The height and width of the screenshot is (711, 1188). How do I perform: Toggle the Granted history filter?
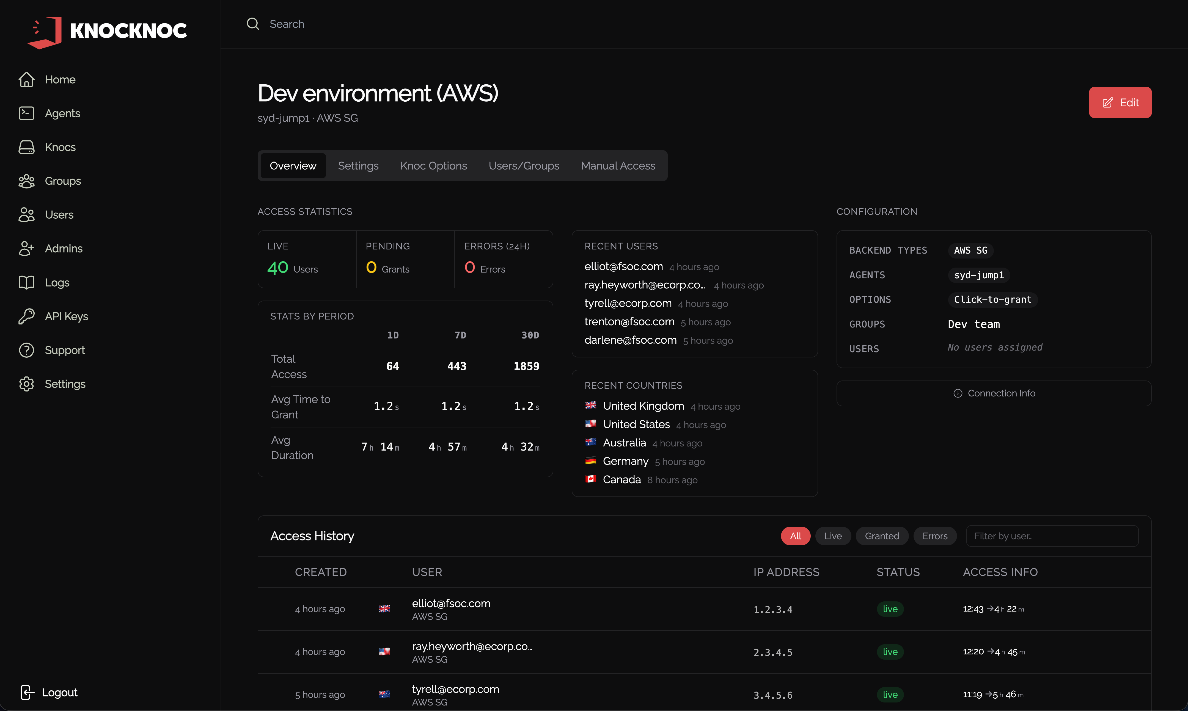pyautogui.click(x=882, y=536)
